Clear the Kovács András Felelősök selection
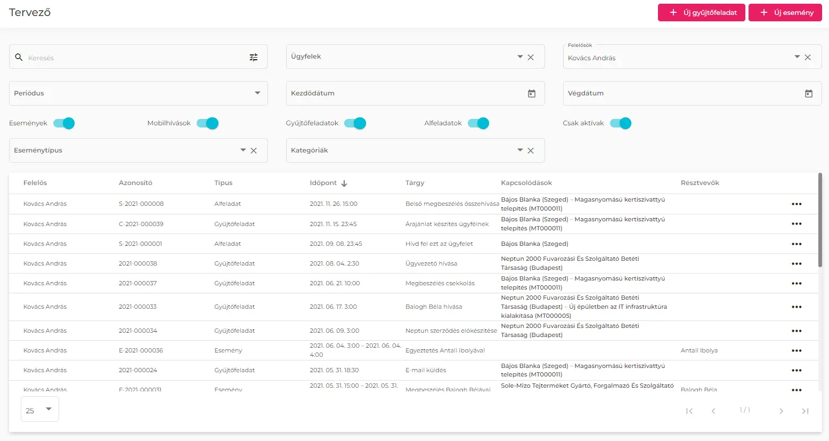 point(808,58)
